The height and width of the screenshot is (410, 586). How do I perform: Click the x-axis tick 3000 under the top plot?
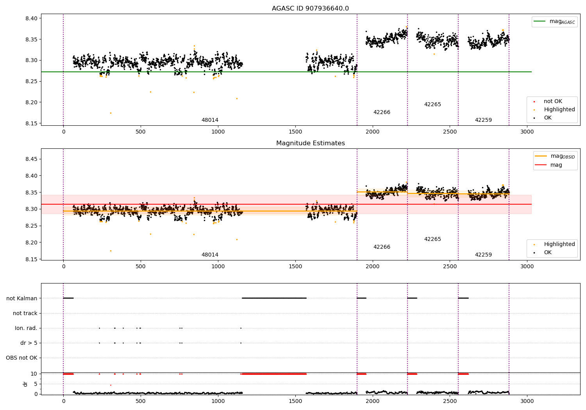point(527,132)
